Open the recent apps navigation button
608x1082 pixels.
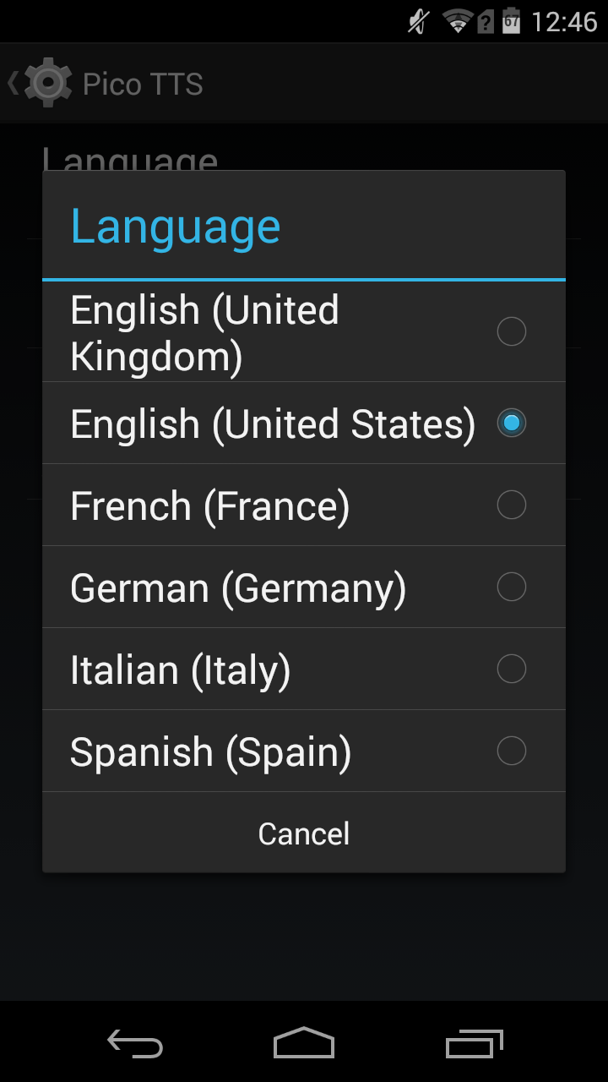(x=474, y=1044)
